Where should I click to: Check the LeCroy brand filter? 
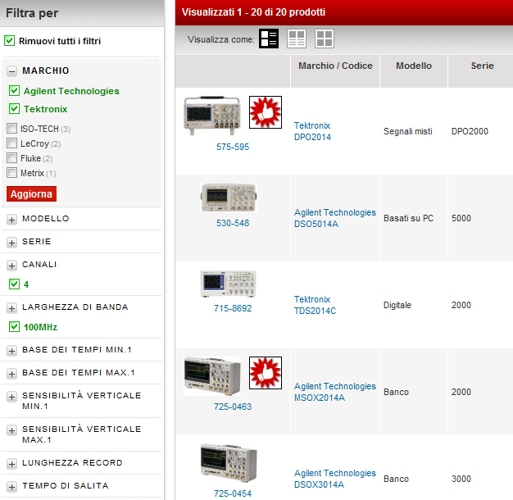point(11,143)
